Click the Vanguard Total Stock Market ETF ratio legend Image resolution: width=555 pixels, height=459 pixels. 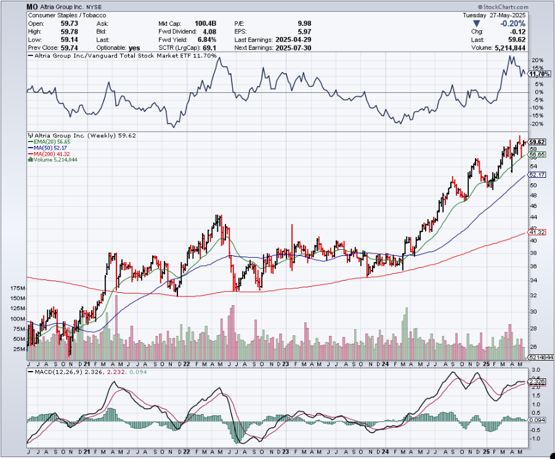coord(123,56)
